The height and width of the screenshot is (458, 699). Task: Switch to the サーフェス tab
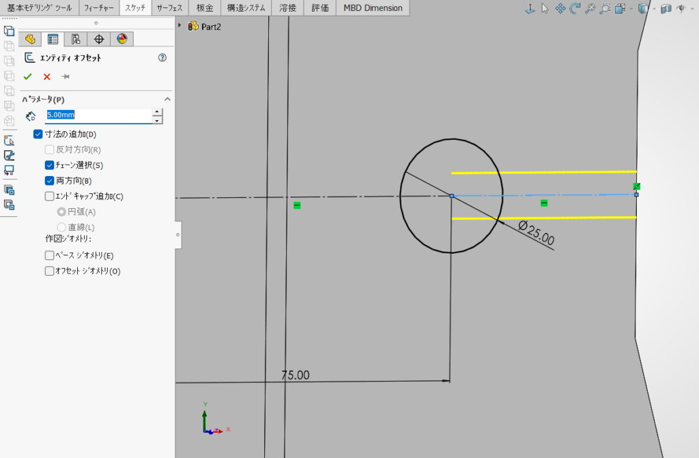[169, 8]
